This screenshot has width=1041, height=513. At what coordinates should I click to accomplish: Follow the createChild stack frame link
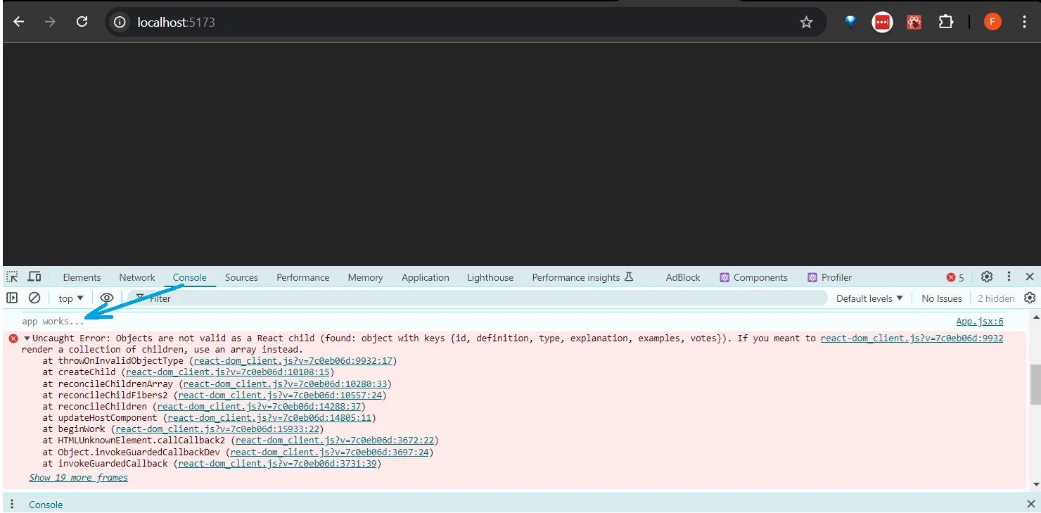[227, 372]
